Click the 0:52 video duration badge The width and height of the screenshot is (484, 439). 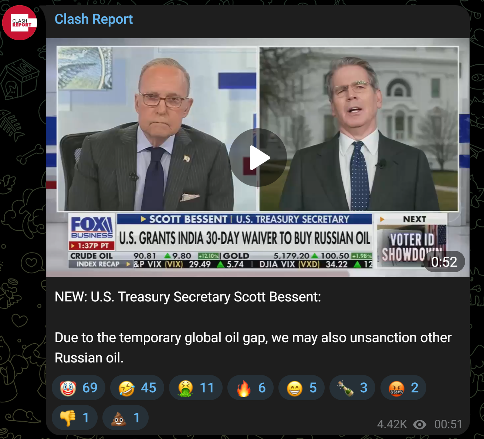(x=444, y=262)
